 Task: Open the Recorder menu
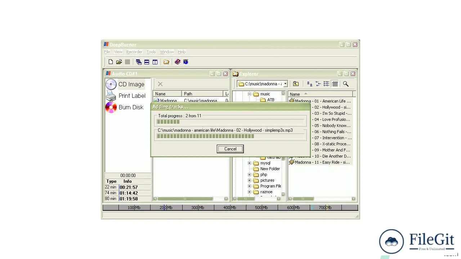[134, 52]
